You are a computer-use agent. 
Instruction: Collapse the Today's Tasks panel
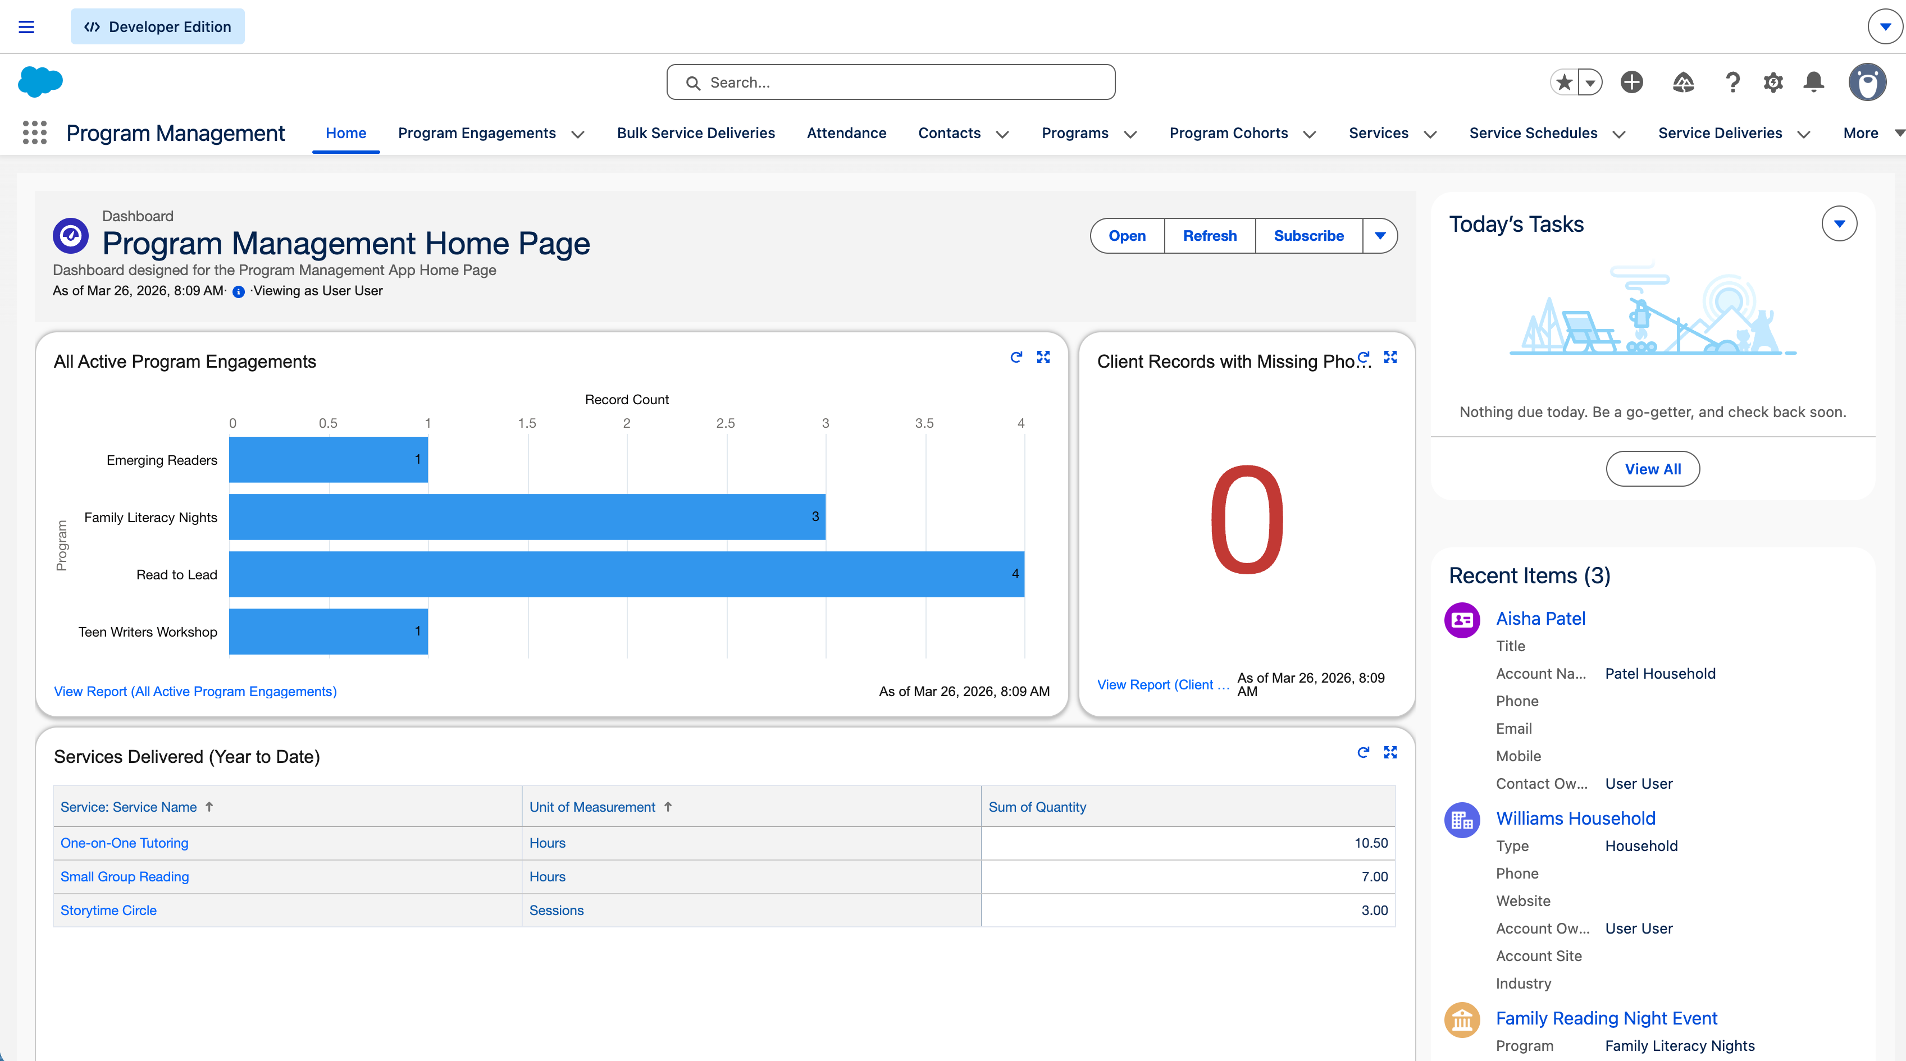click(1839, 223)
